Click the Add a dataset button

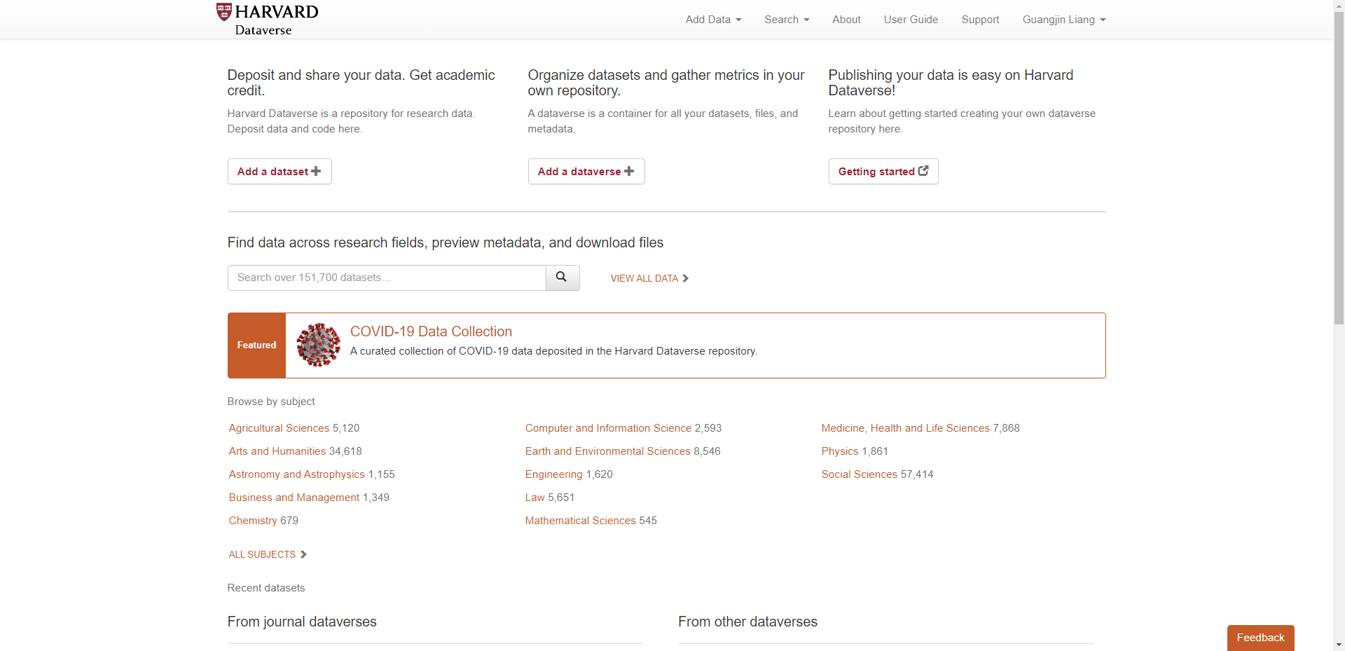coord(280,172)
